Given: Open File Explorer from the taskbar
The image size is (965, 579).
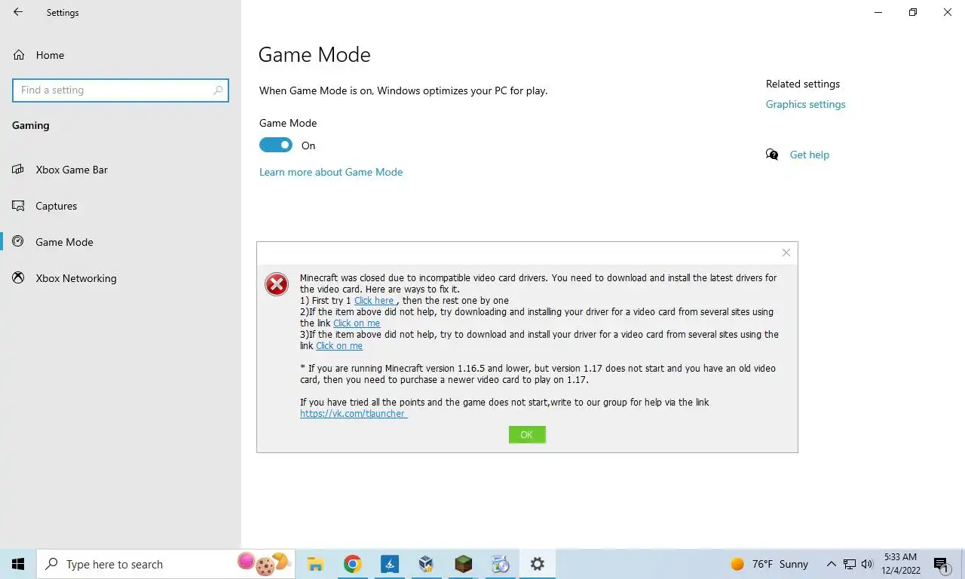Looking at the screenshot, I should tap(315, 564).
